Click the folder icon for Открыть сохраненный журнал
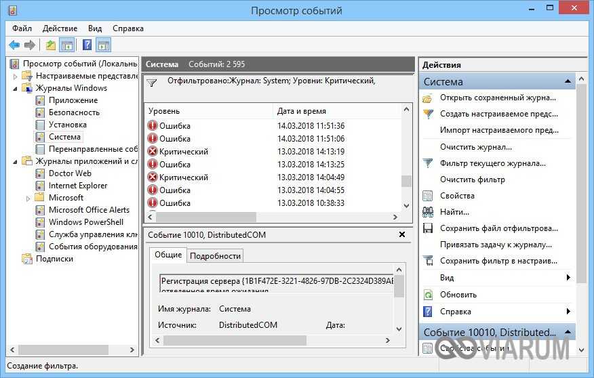The height and width of the screenshot is (378, 594). [428, 98]
